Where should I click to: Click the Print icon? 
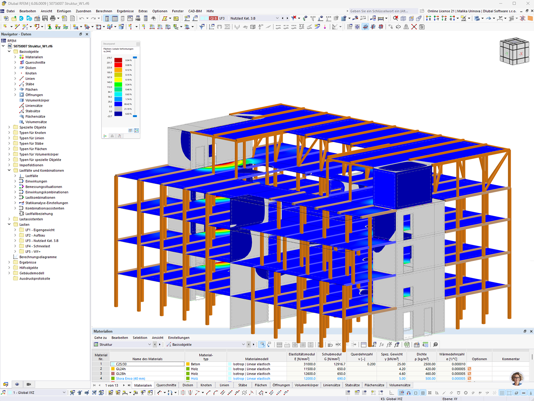[x=52, y=18]
